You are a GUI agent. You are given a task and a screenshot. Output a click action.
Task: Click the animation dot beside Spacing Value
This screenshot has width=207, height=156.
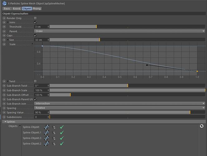coord(4,113)
